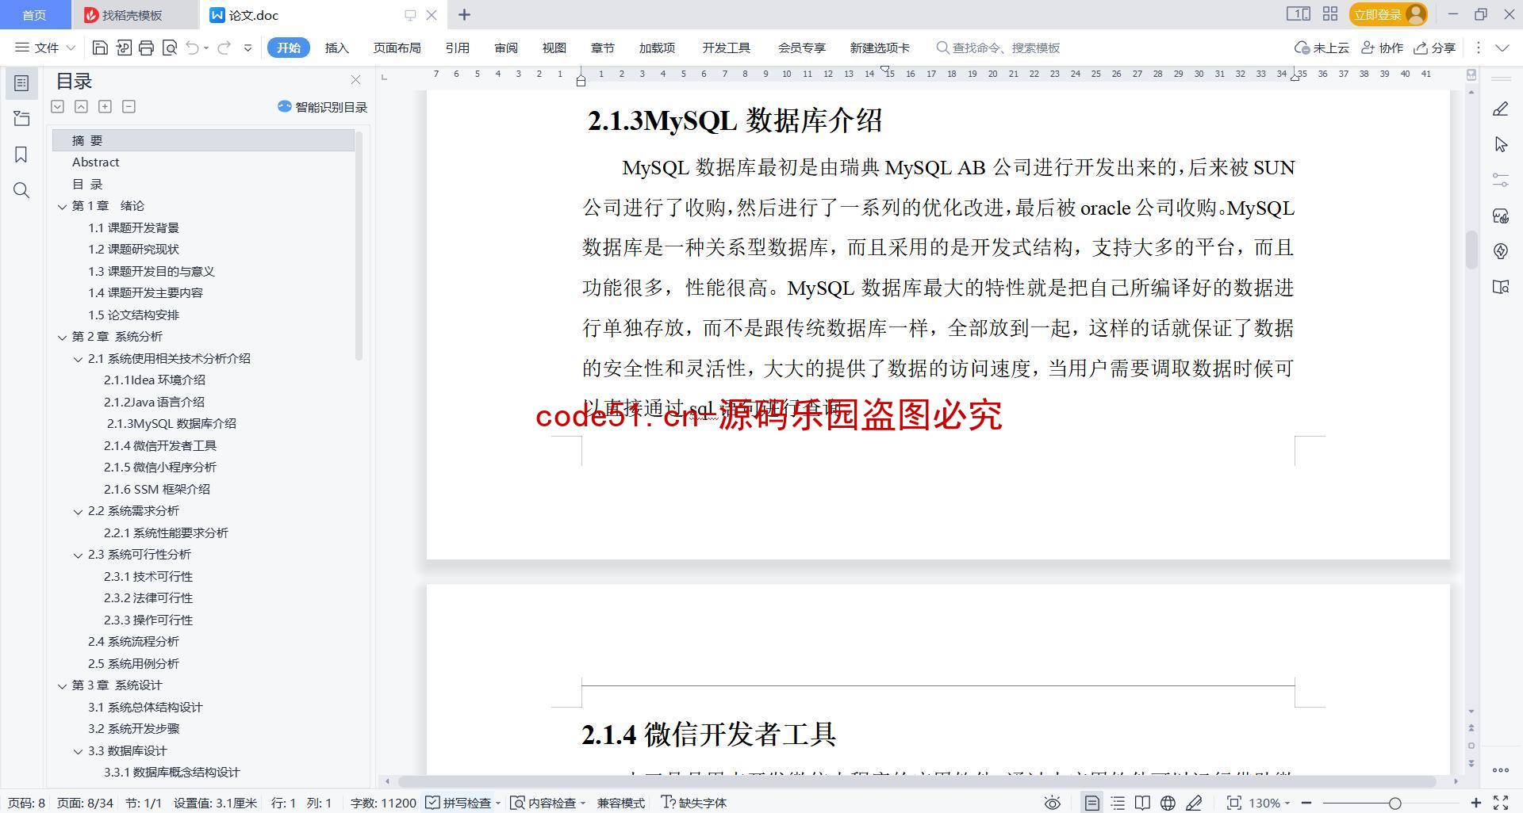
Task: Open the search icon in the left sidebar
Action: point(21,190)
